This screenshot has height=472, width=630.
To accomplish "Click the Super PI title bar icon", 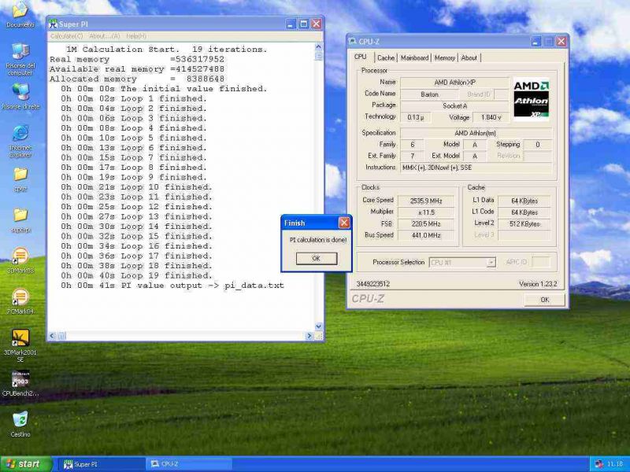I will [x=53, y=24].
